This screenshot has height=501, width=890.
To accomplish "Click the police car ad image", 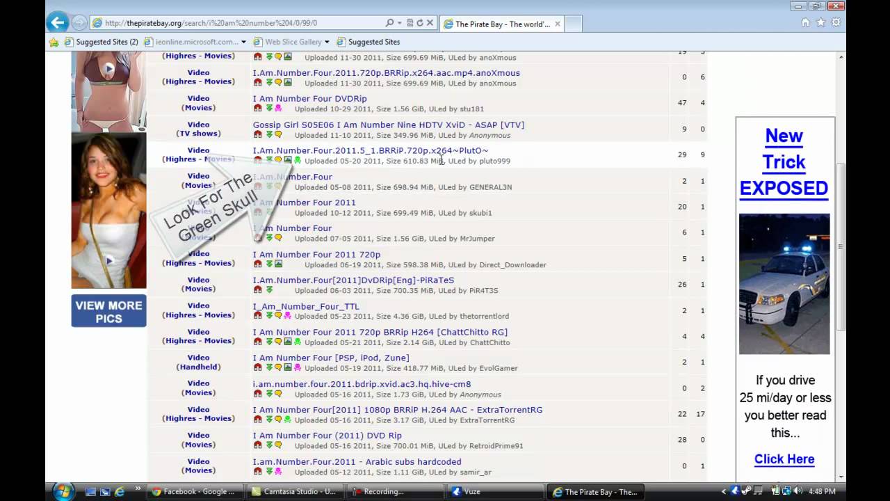I will click(x=784, y=283).
